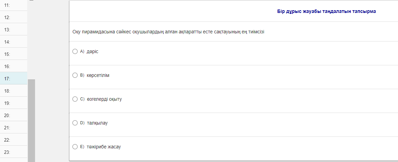Open question 16 from sidebar

pyautogui.click(x=13, y=66)
